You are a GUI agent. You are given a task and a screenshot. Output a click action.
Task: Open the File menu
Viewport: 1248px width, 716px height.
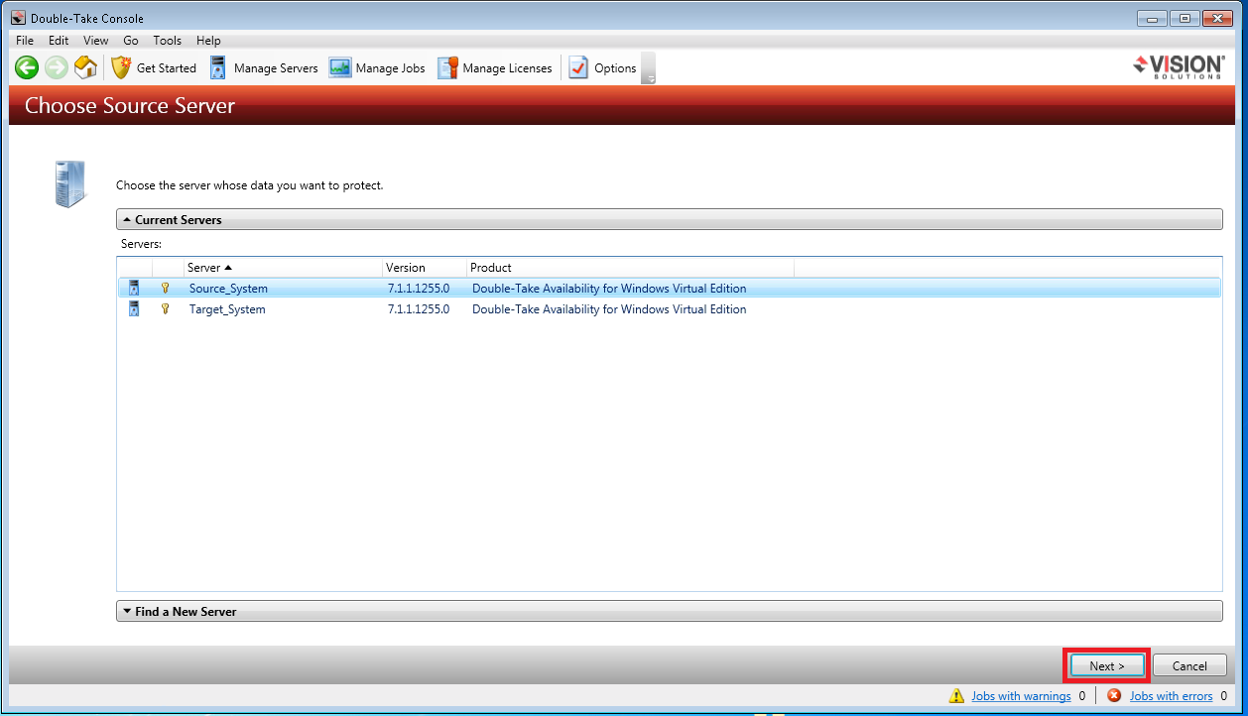25,41
